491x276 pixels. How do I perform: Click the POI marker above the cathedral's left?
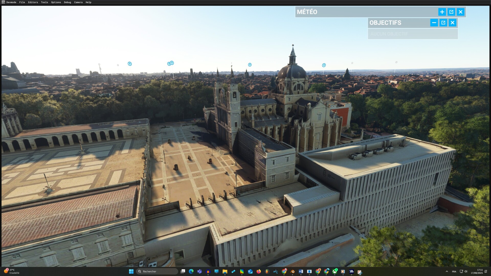click(x=250, y=65)
